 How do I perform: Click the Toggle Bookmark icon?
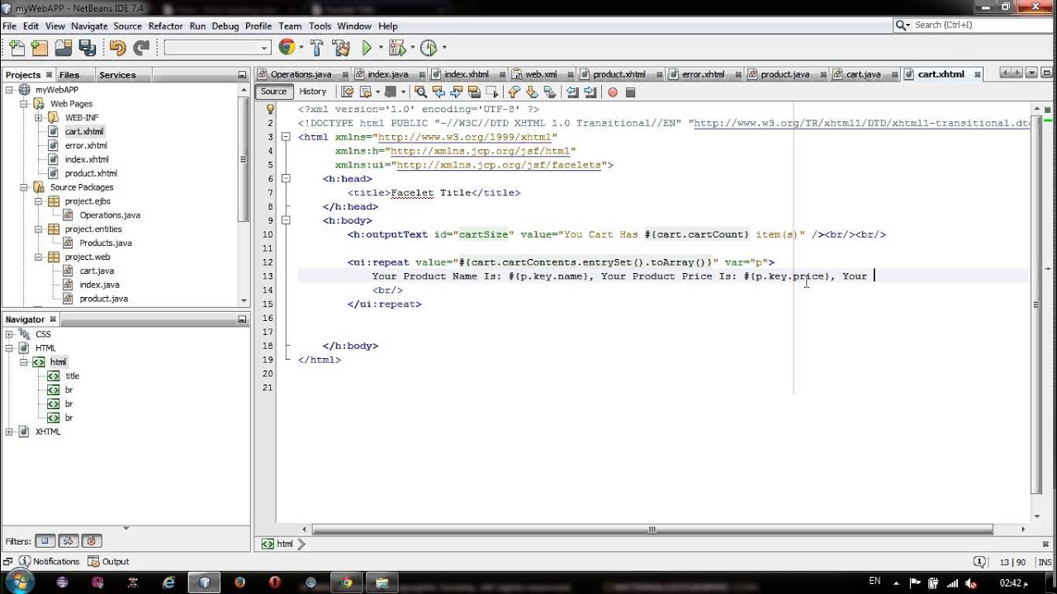click(x=549, y=92)
